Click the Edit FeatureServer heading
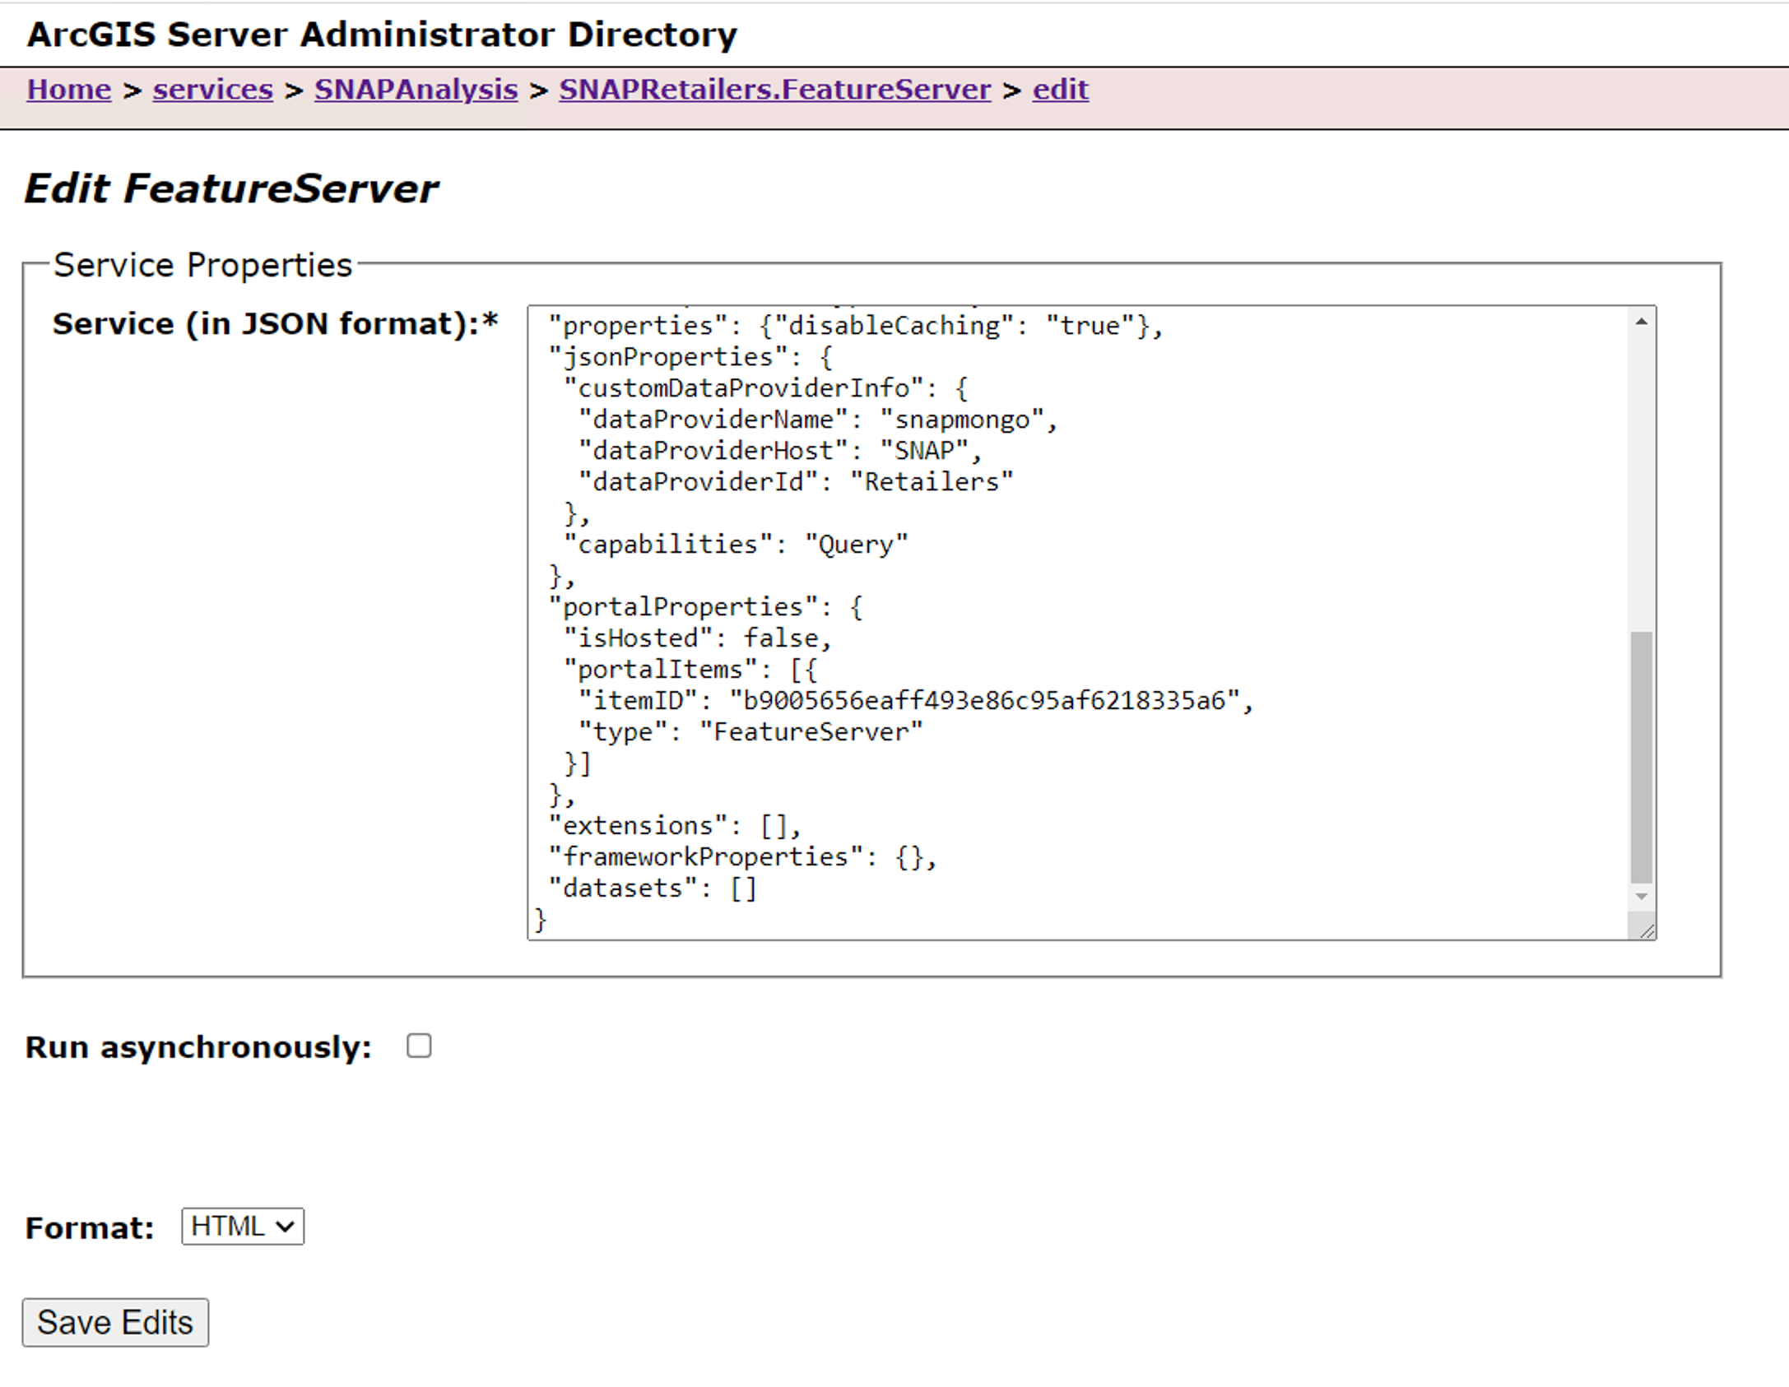This screenshot has height=1387, width=1789. 231,188
